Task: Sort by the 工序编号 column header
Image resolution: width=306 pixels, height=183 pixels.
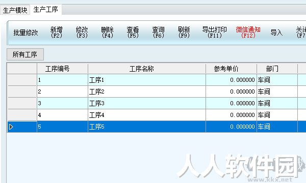Action: click(x=62, y=69)
